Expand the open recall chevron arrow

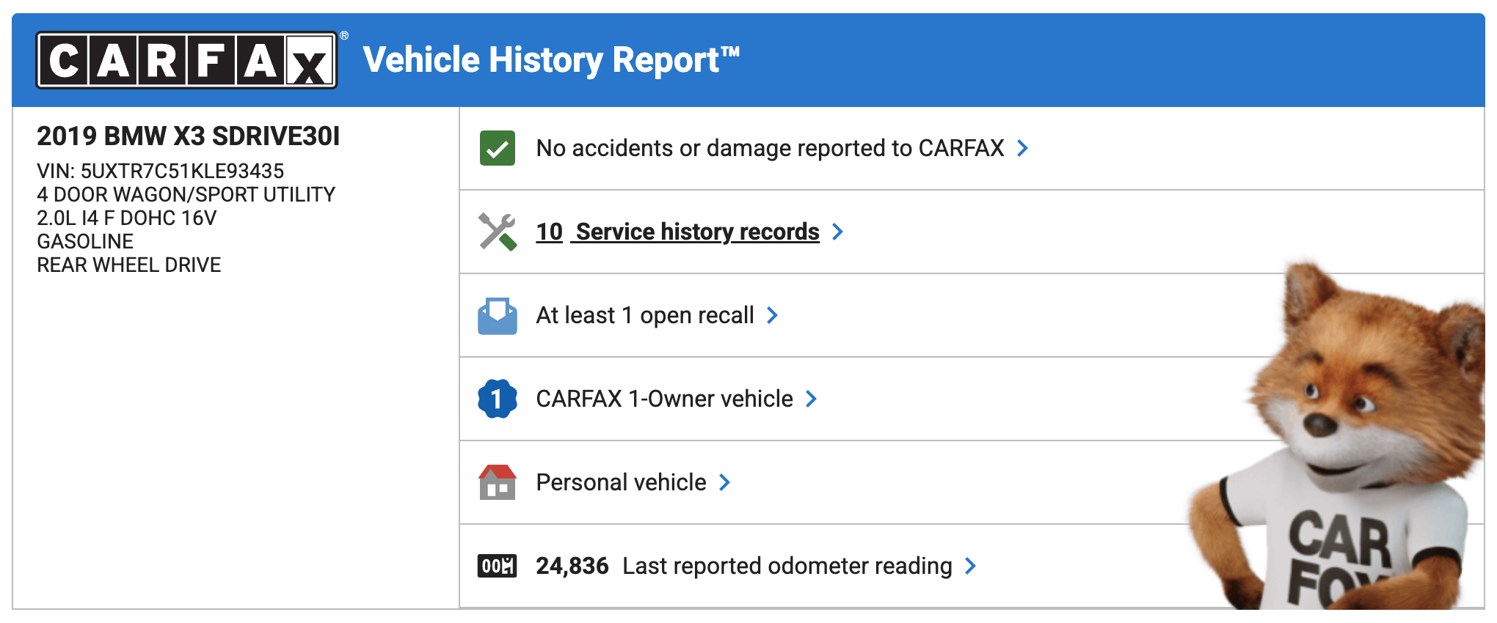coord(772,315)
